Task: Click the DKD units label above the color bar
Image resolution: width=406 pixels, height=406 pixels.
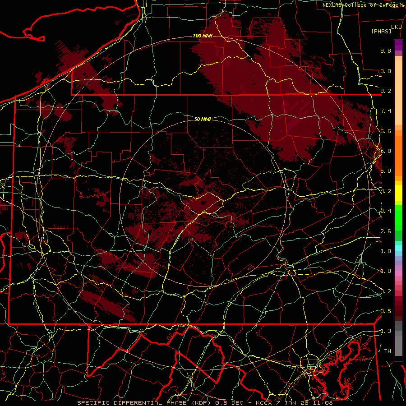Action: 396,27
